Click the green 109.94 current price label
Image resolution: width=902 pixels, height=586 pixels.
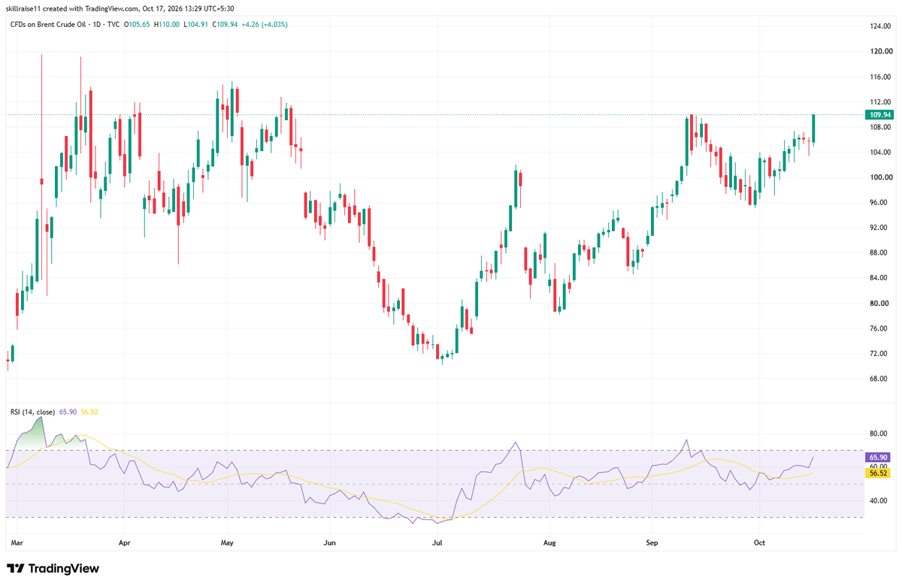(879, 115)
